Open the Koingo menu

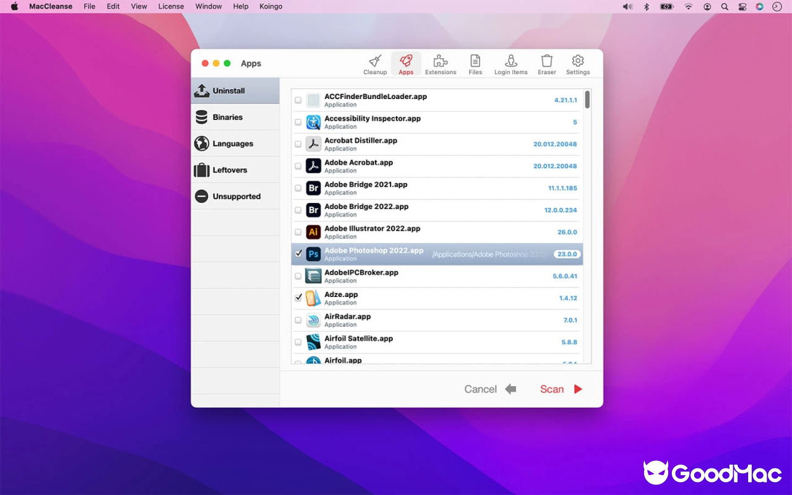[x=270, y=6]
